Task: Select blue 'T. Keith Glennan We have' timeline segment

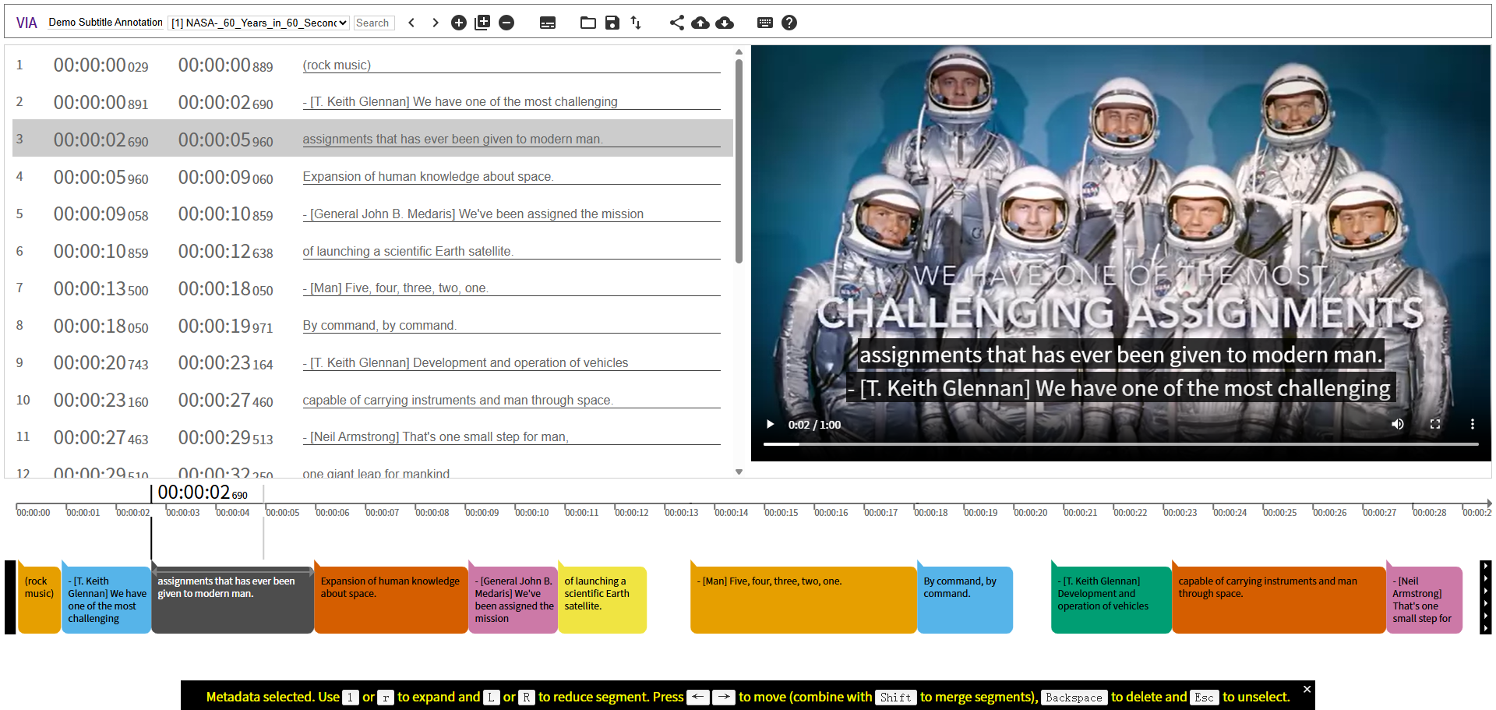Action: pos(106,599)
